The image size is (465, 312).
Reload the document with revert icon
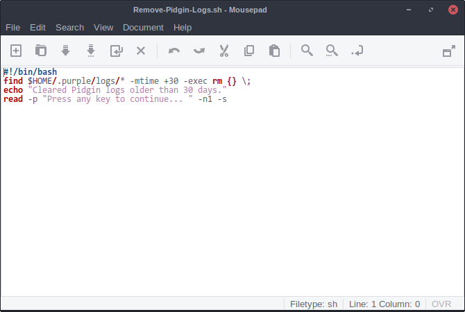pyautogui.click(x=117, y=51)
